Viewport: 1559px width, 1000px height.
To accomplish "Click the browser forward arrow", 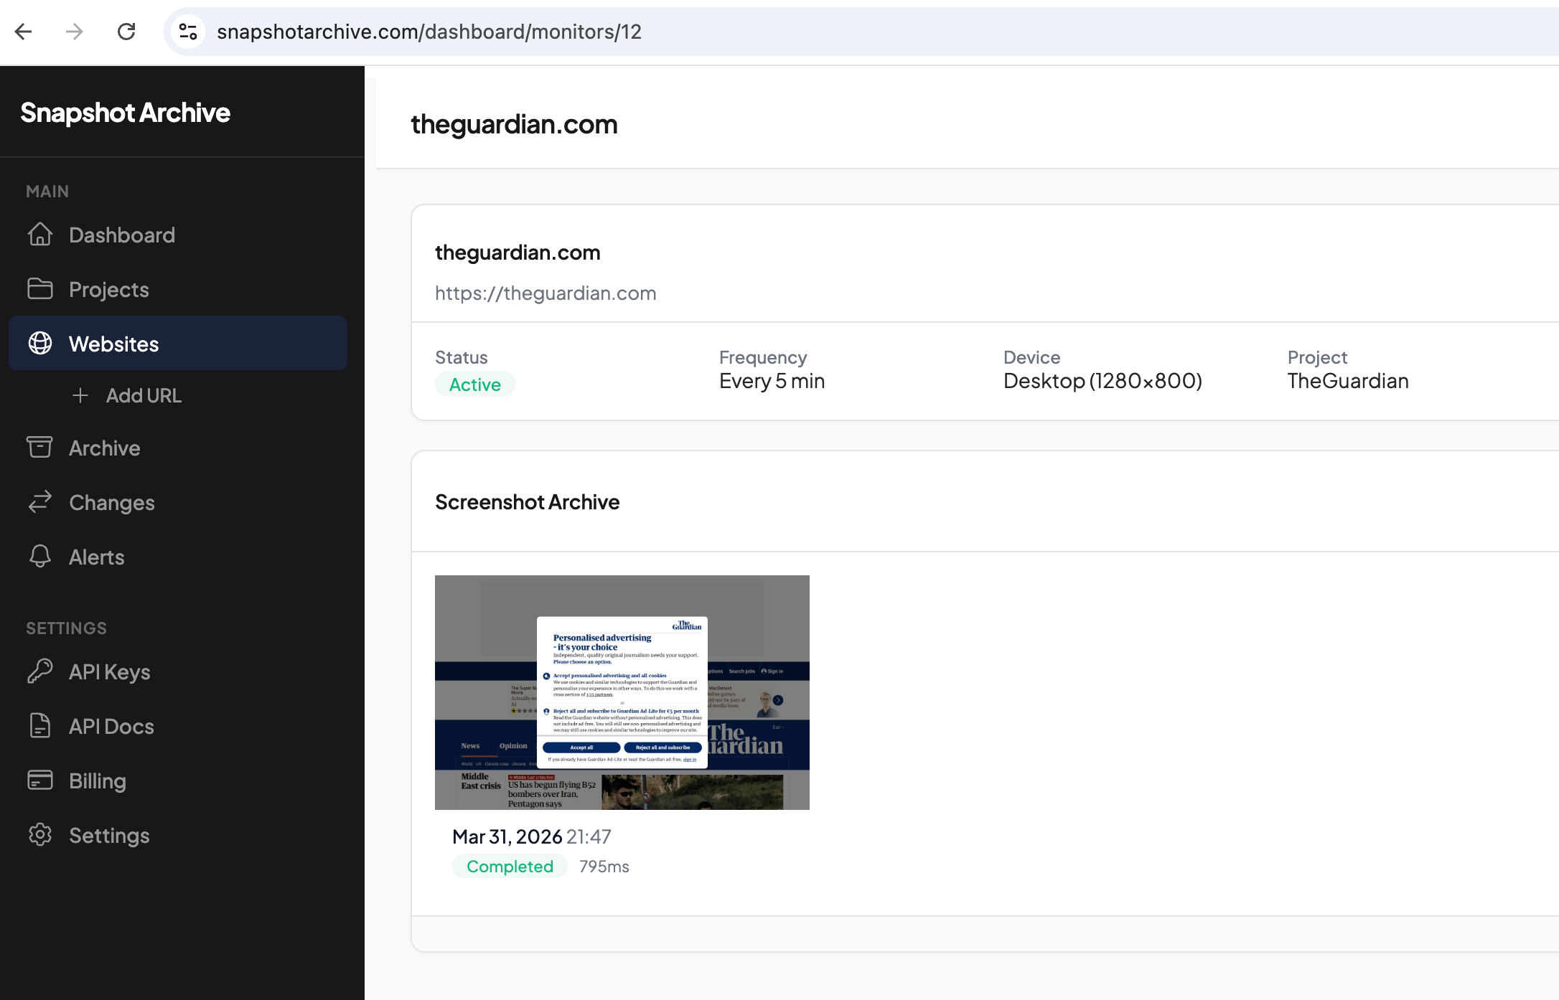I will (75, 32).
